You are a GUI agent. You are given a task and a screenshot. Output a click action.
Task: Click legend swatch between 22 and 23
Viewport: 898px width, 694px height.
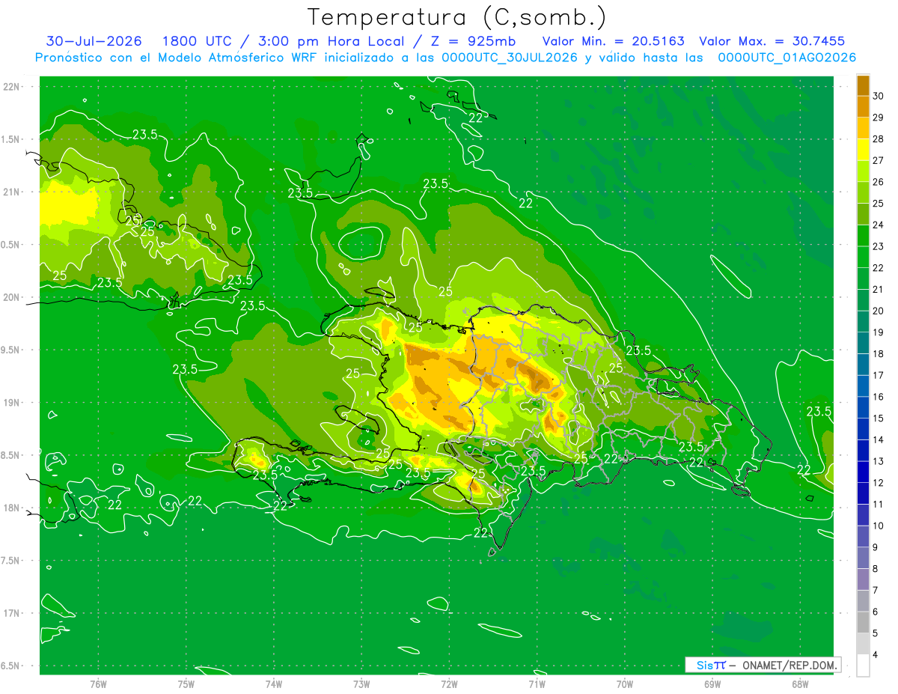pos(863,257)
